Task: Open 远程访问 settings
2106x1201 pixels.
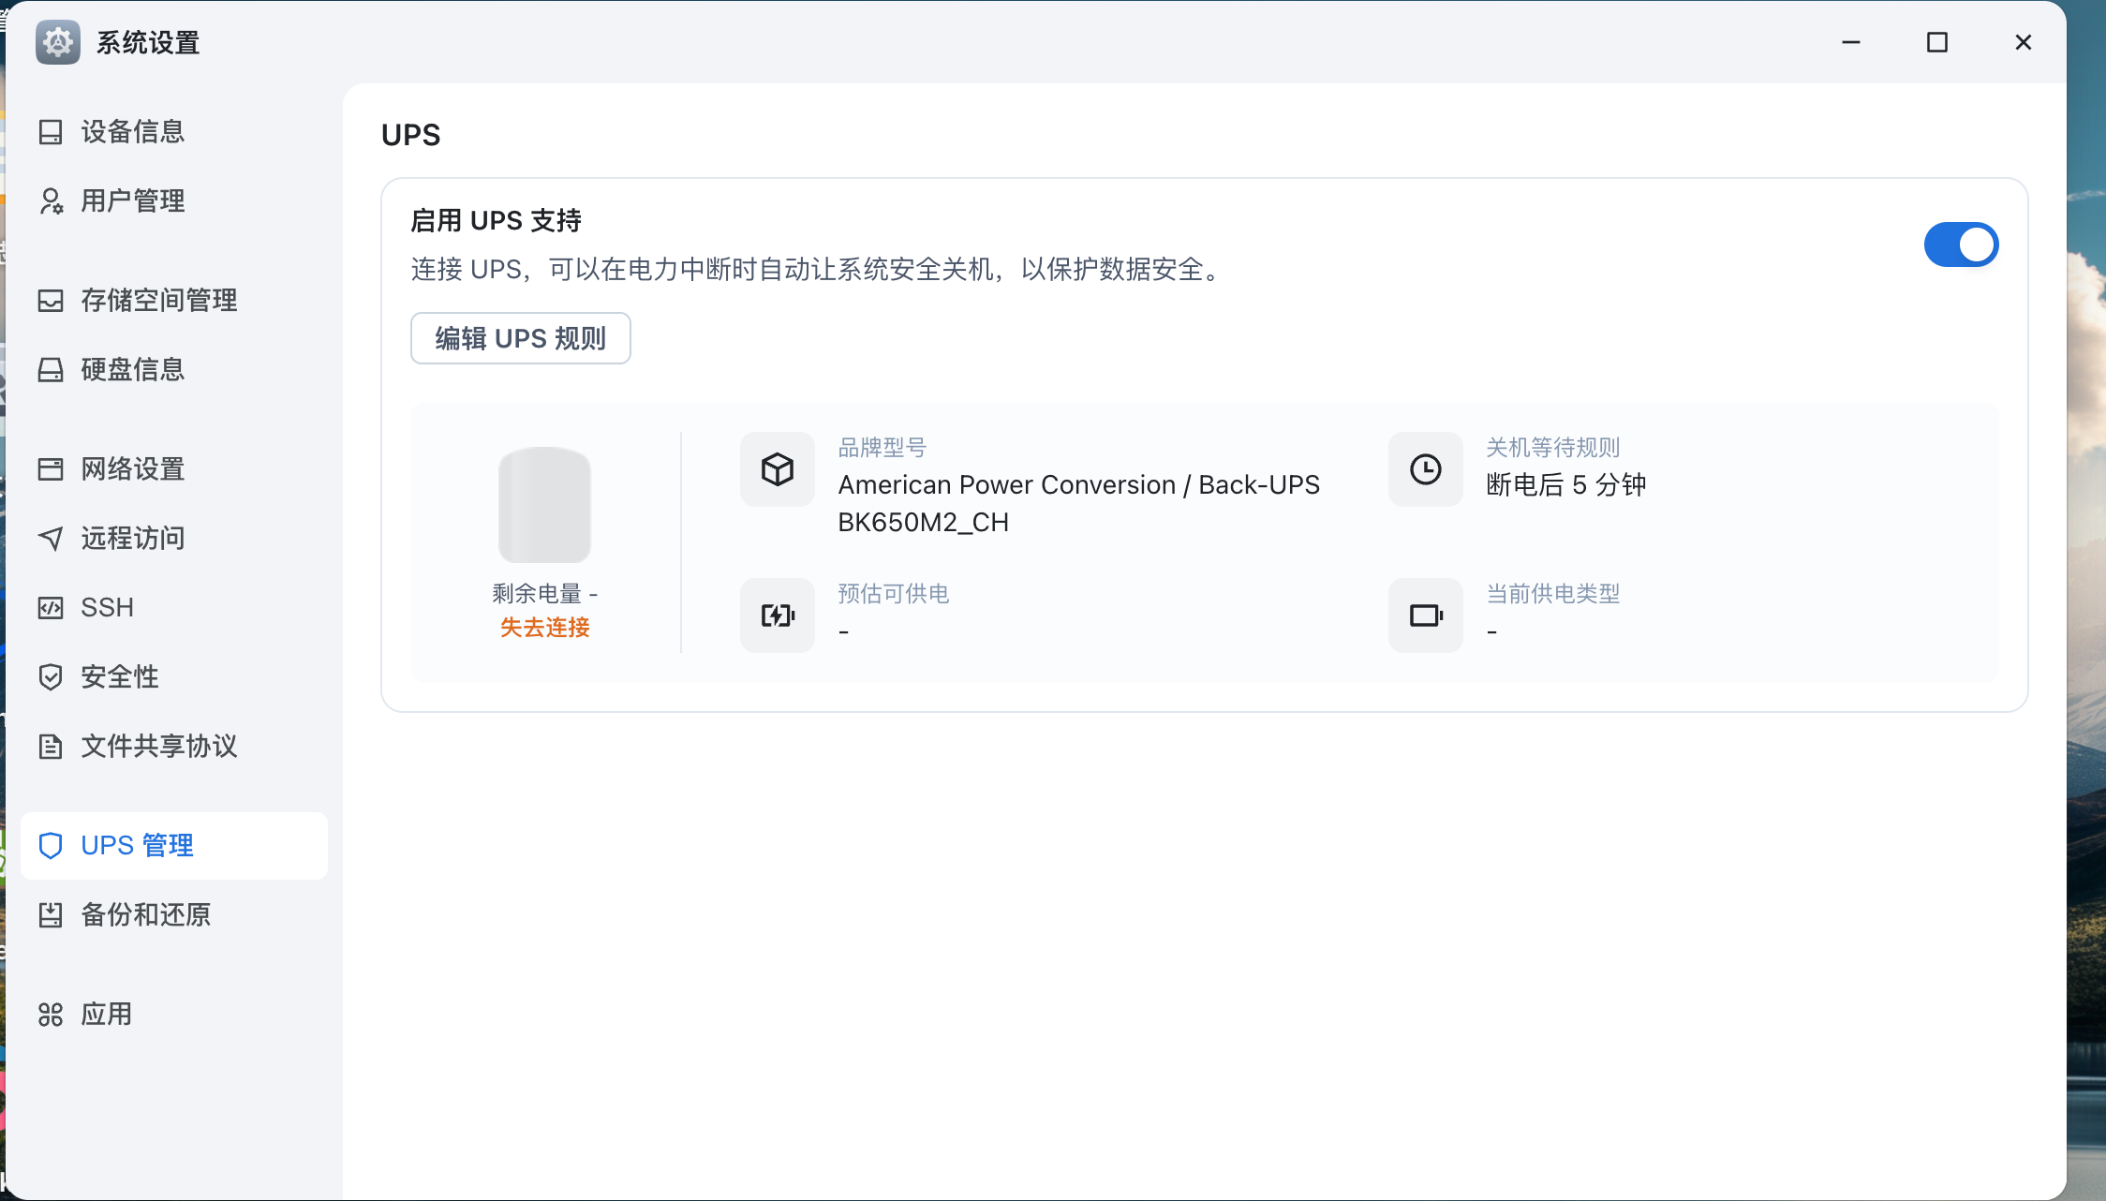Action: click(x=174, y=539)
